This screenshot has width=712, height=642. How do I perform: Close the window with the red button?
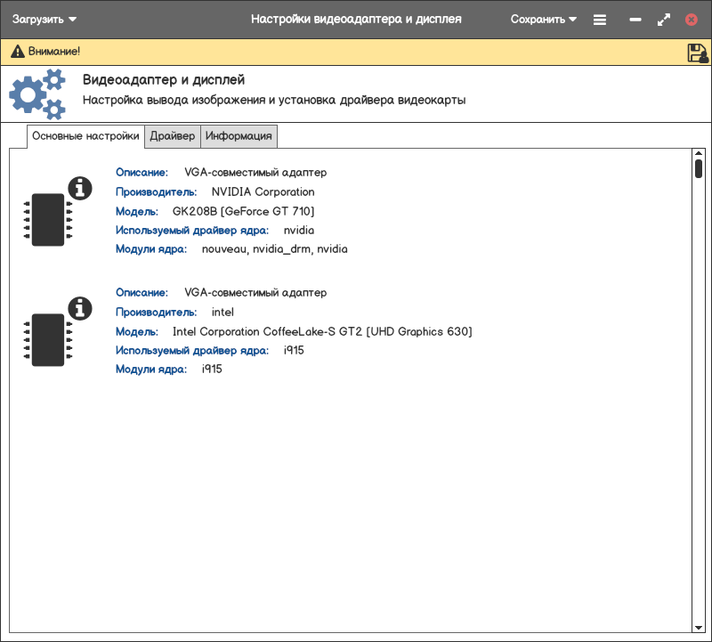[692, 19]
